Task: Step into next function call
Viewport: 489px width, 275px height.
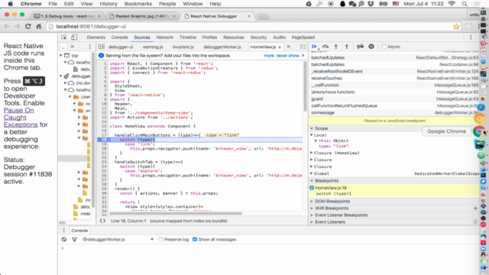Action: (336, 47)
